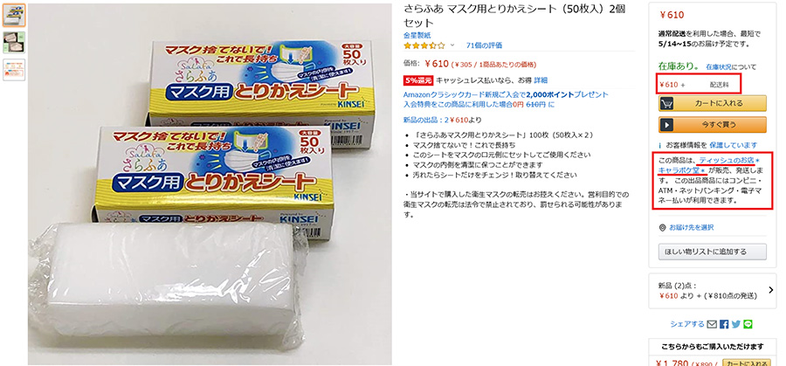
Task: Click the cart icon on カートに入れる button
Action: pos(666,103)
